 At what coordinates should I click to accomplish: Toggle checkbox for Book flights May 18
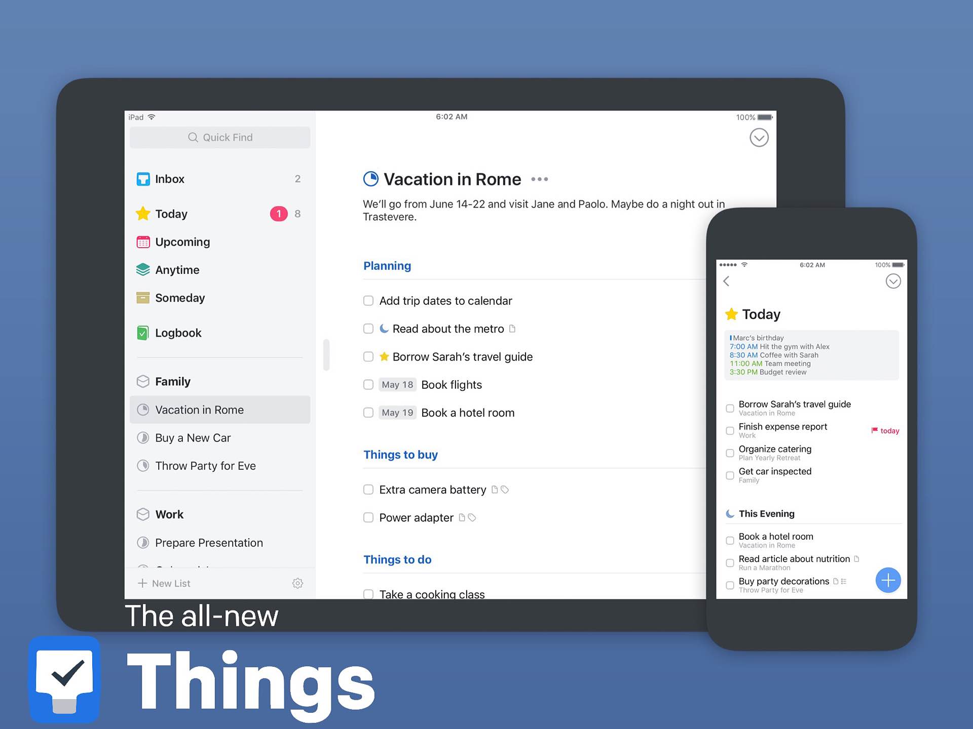(368, 384)
